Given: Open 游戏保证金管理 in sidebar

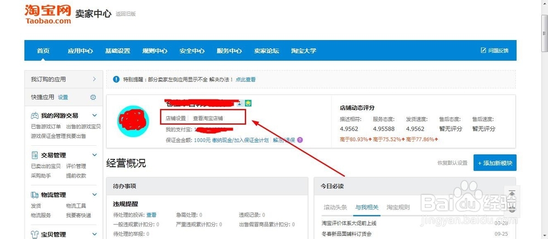Looking at the screenshot, I should pos(48,136).
